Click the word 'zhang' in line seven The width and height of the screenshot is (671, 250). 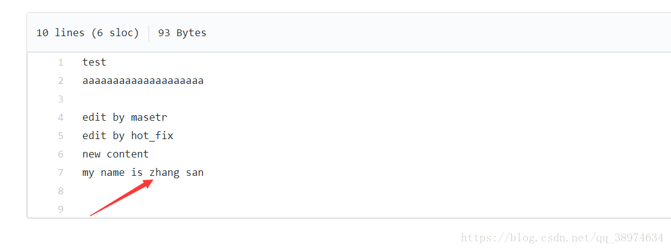[x=164, y=172]
